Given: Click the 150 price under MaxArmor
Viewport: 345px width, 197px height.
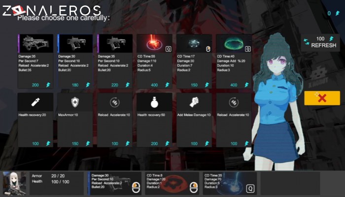Looking at the screenshot, I should point(75,144).
